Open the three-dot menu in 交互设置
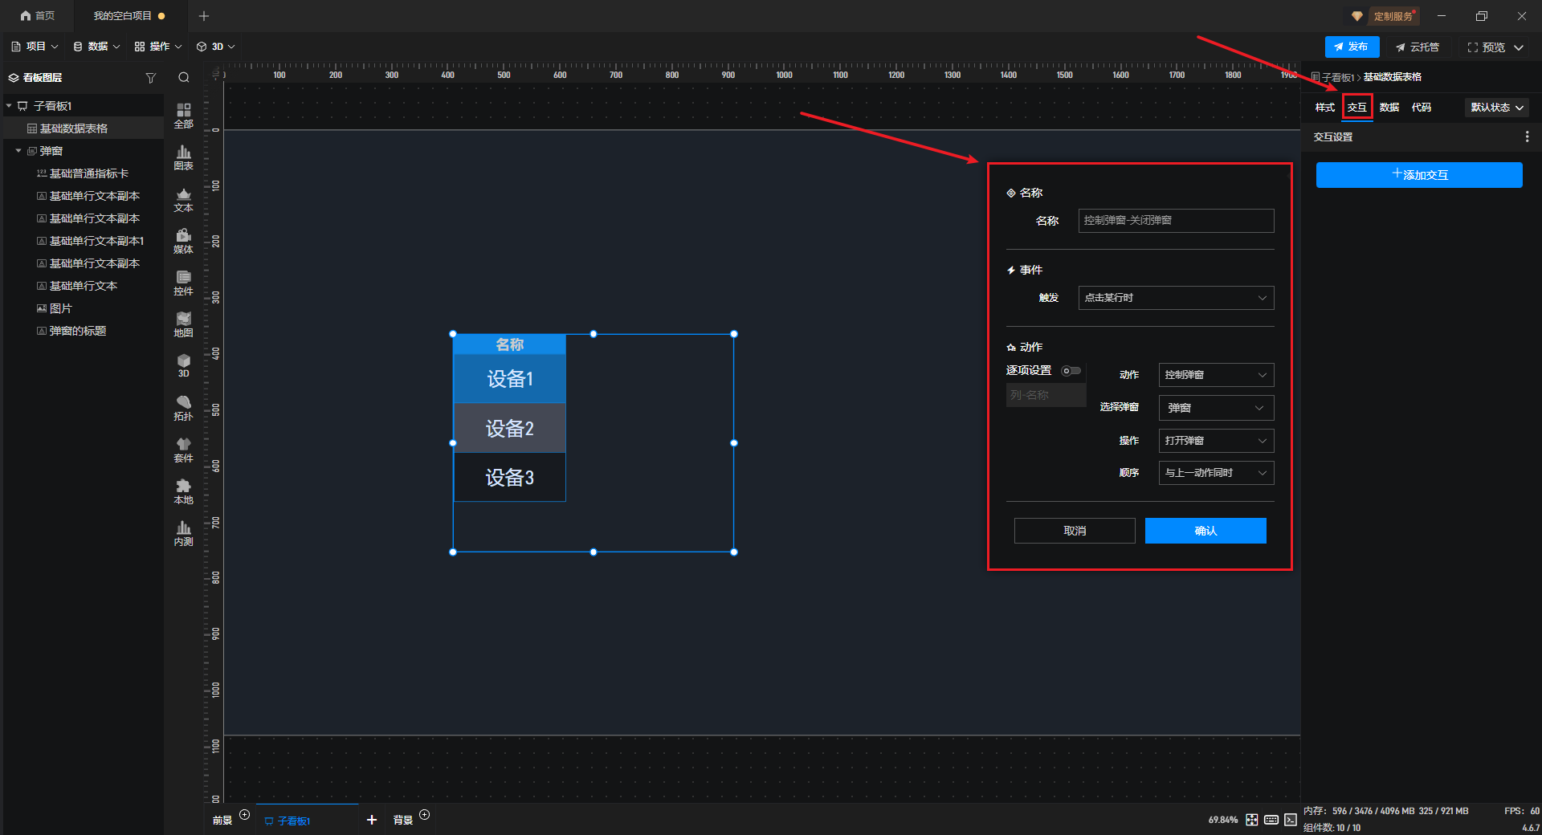Viewport: 1542px width, 835px height. coord(1527,137)
